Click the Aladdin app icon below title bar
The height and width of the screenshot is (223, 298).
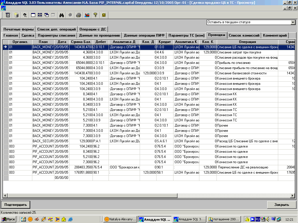3,8
